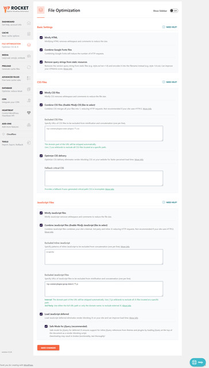The height and width of the screenshot is (368, 209).
Task: Toggle the Show Sidebar switch
Action: (174, 10)
